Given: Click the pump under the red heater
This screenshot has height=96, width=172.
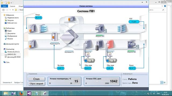Looking at the screenshot, I should click(112, 61).
